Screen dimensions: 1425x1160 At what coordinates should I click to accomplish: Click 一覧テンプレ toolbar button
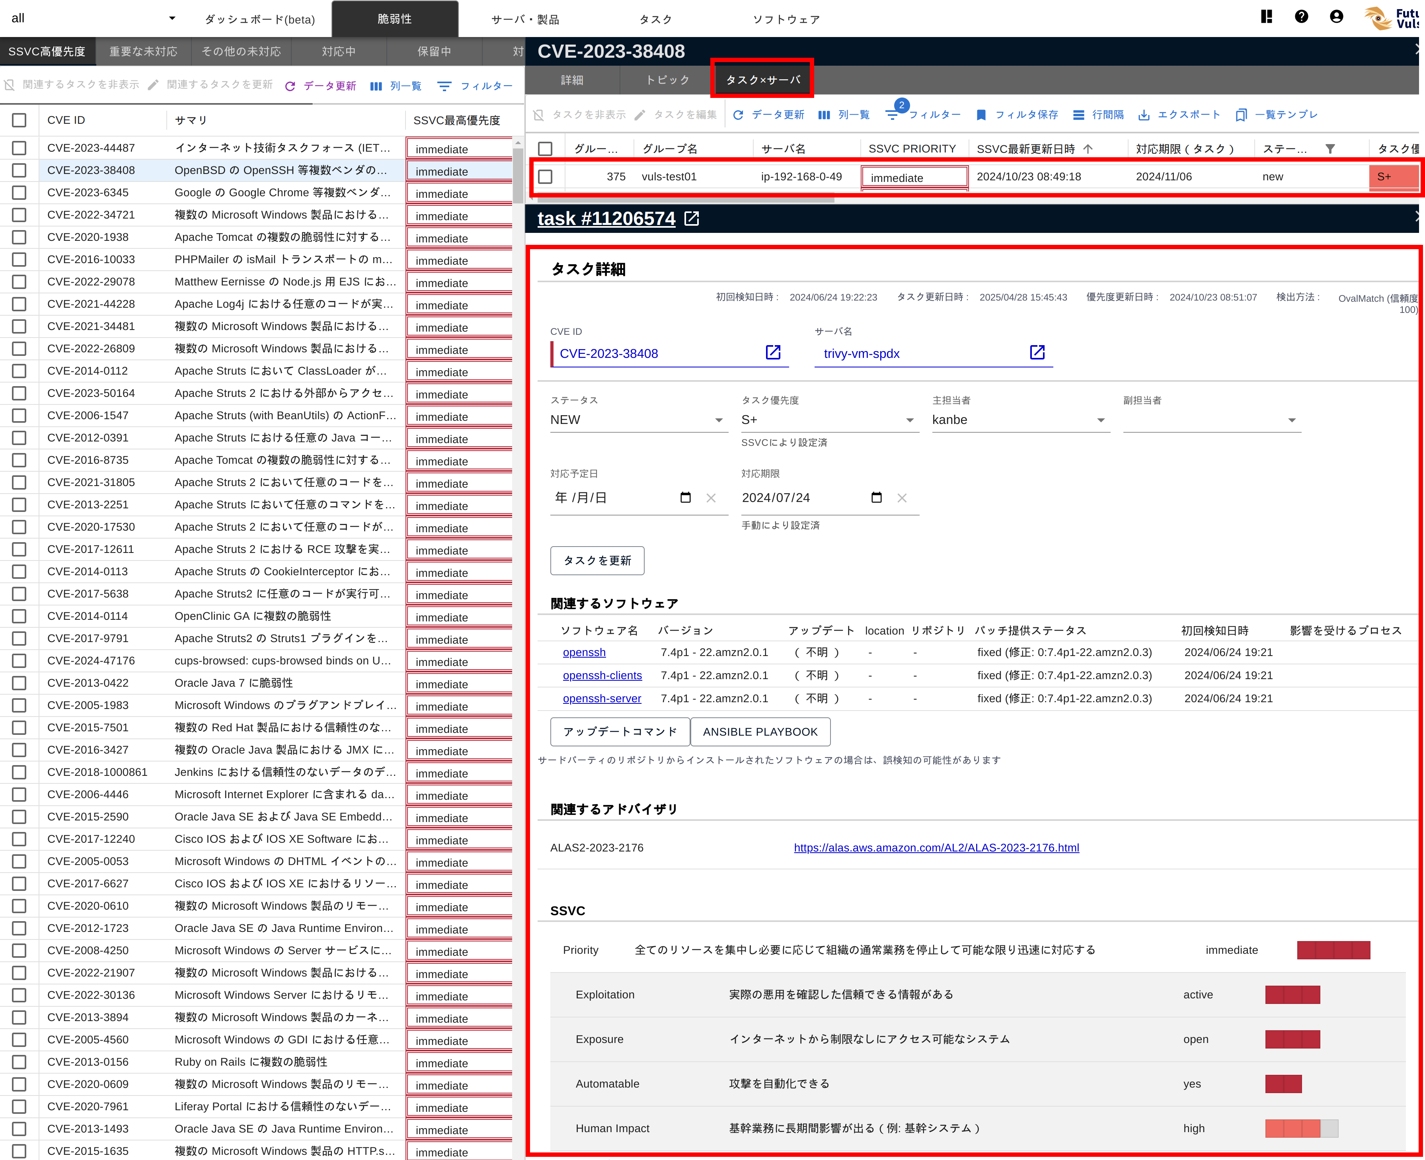tap(1277, 115)
